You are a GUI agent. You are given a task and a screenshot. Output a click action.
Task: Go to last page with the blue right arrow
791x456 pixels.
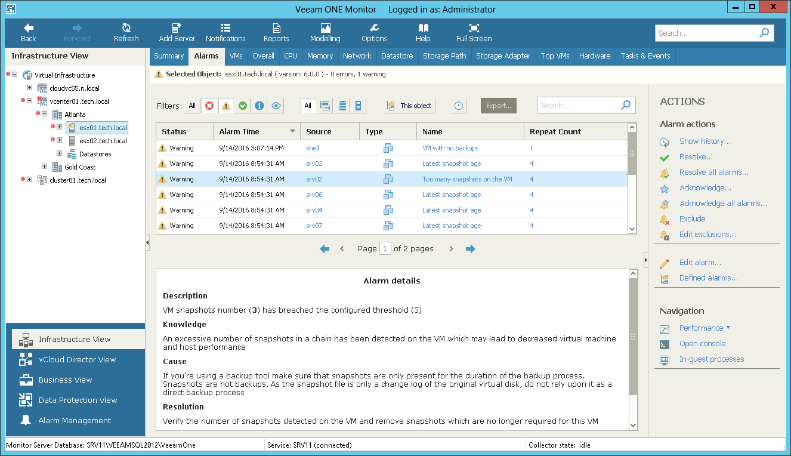[x=470, y=249]
